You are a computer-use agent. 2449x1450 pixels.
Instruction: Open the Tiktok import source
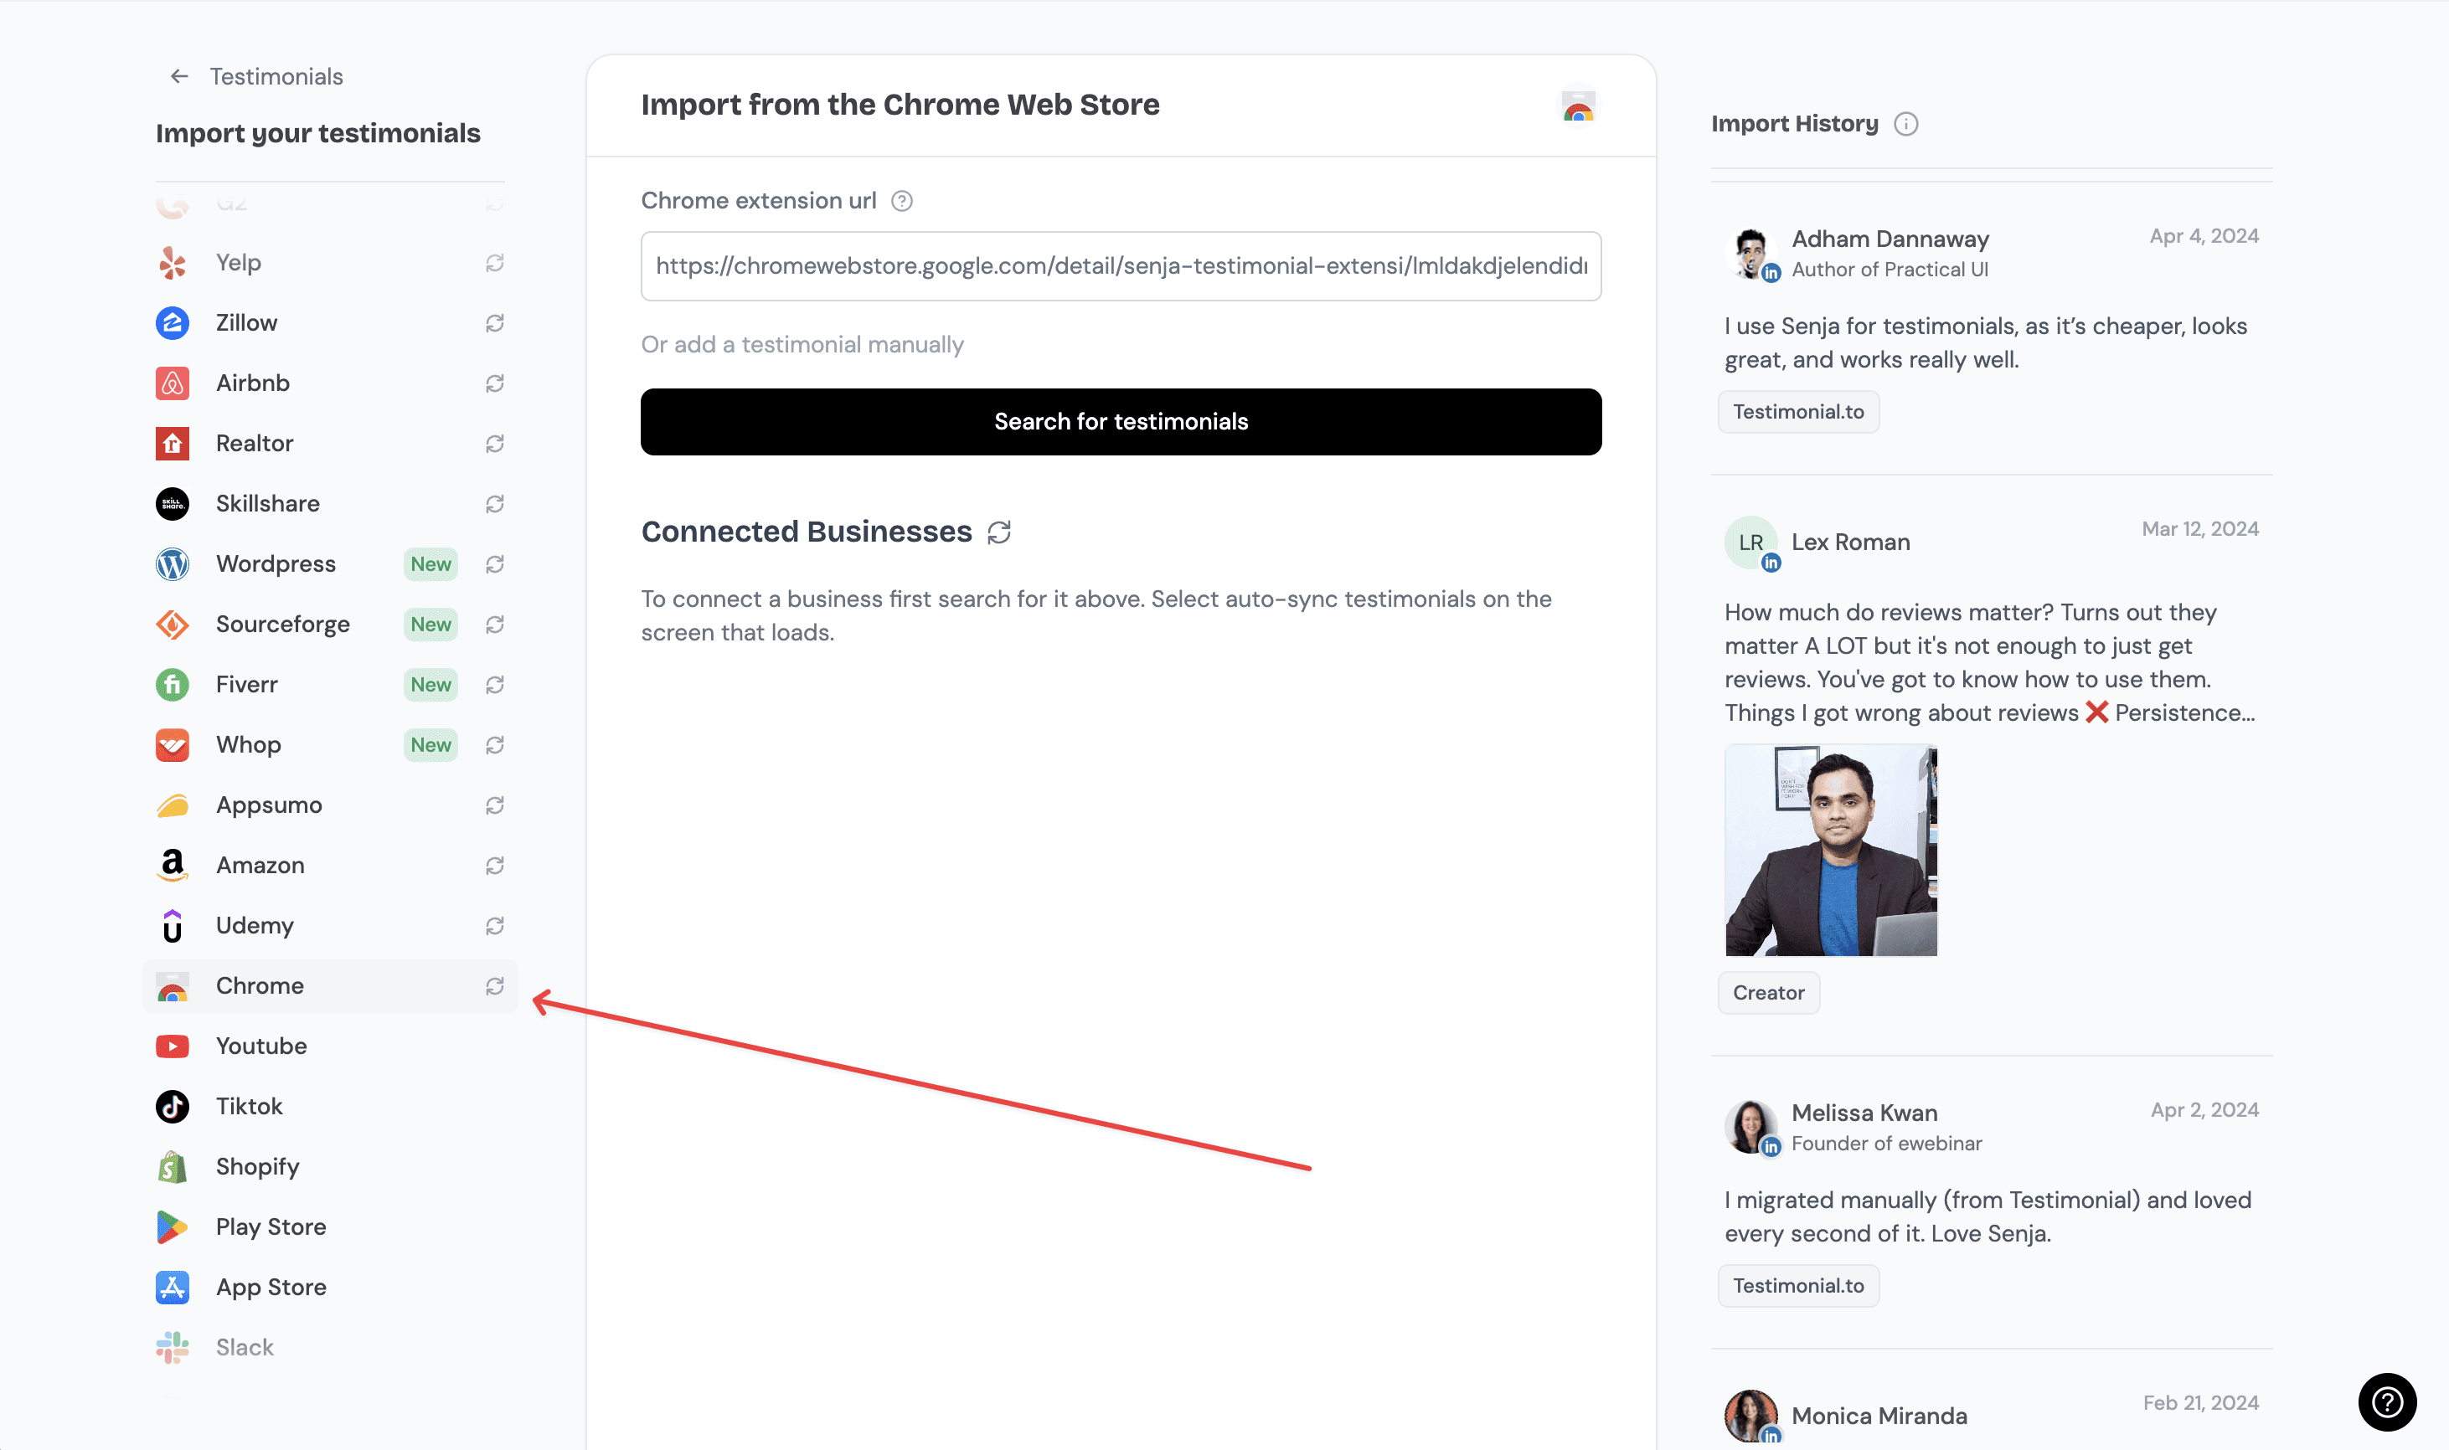(330, 1106)
